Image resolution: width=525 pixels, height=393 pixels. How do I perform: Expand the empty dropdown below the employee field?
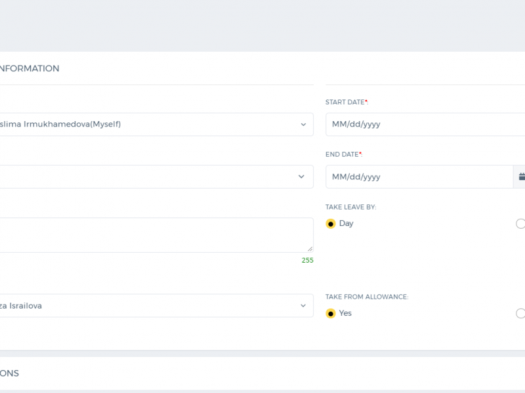tap(156, 176)
